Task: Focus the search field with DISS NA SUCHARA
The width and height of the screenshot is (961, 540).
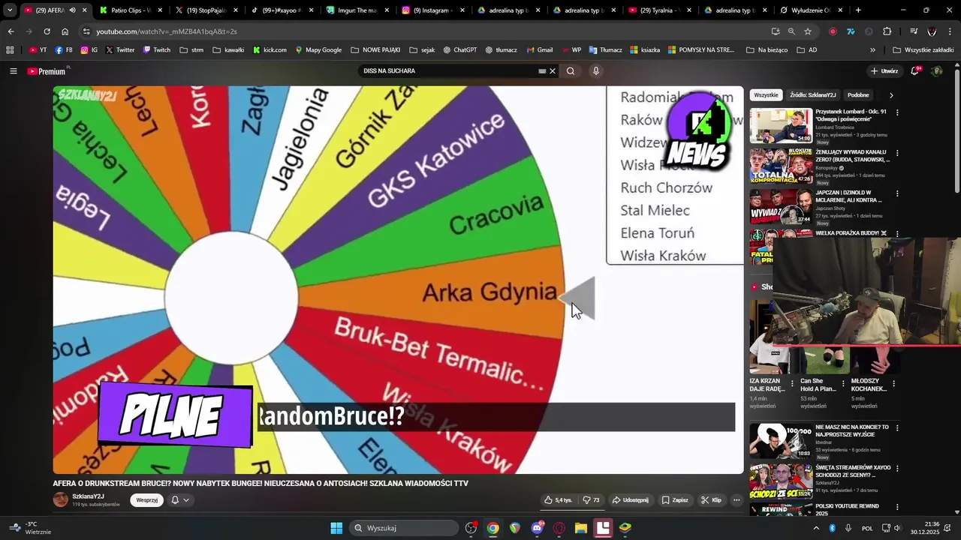Action: 450,71
